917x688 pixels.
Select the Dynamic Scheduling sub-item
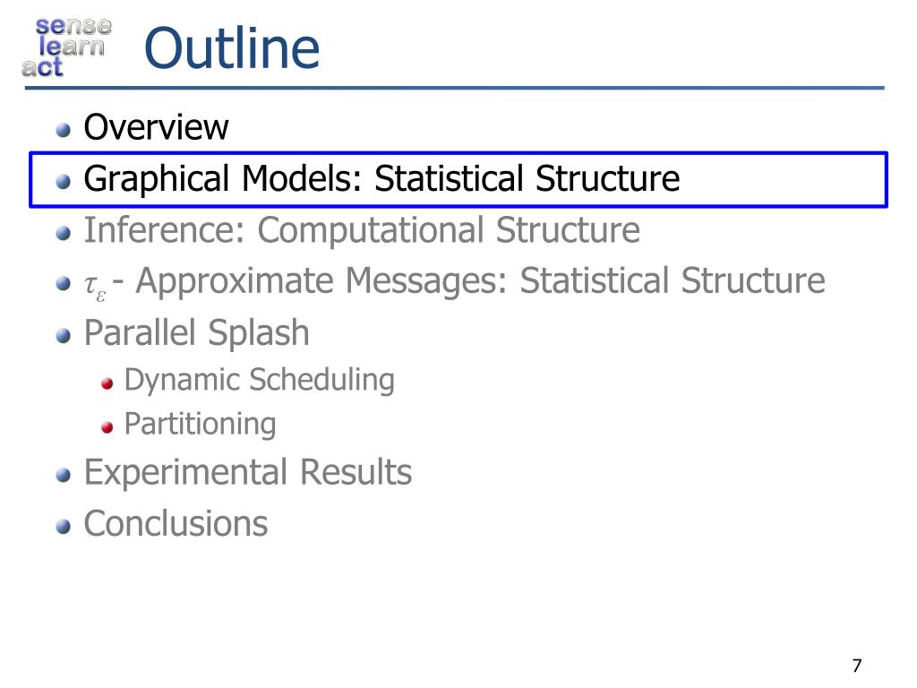pos(260,380)
